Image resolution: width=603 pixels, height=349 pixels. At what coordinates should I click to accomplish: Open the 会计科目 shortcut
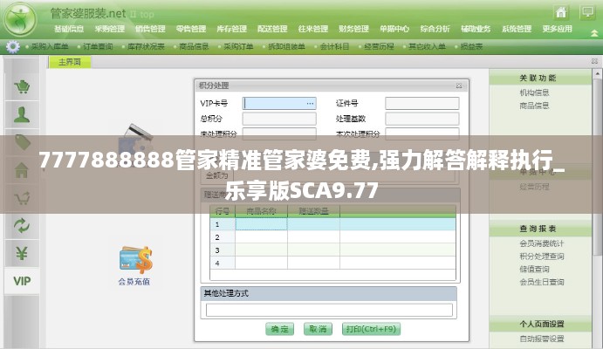pos(334,46)
